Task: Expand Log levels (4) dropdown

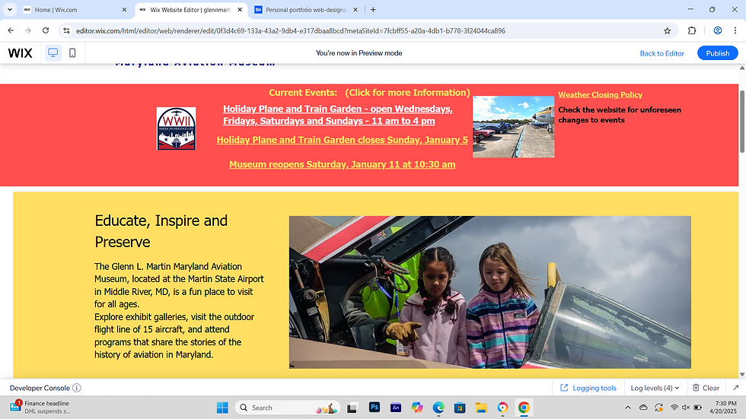Action: (655, 388)
